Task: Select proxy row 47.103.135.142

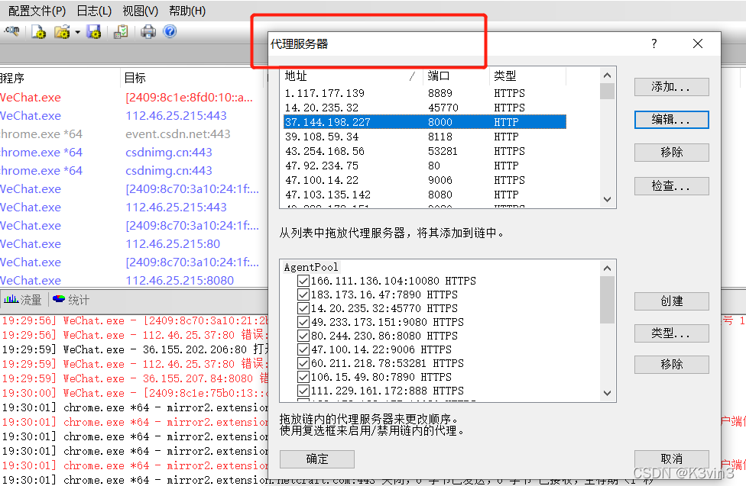Action: (424, 195)
